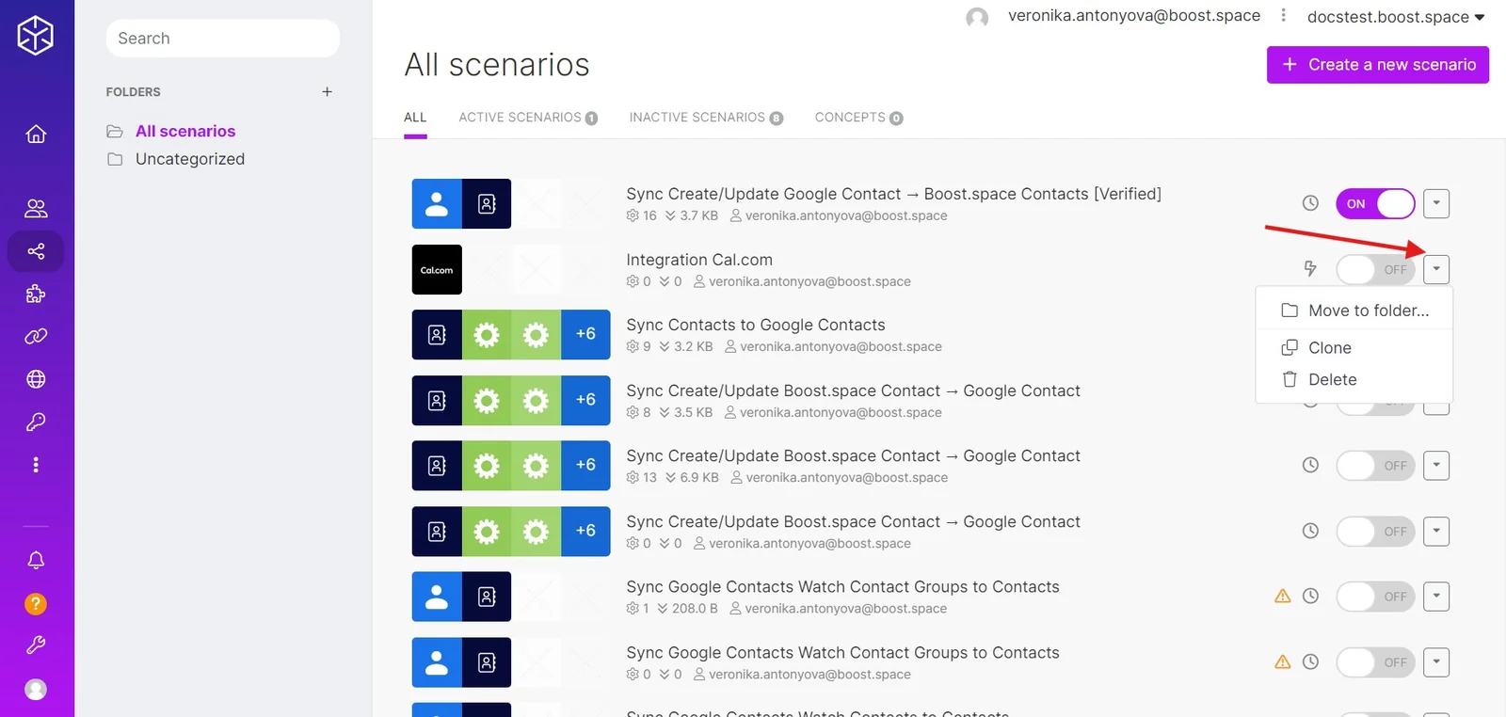The height and width of the screenshot is (717, 1506).
Task: Enable the zero-operation Boost.space Contact → Google Contact scenario
Action: point(1375,531)
